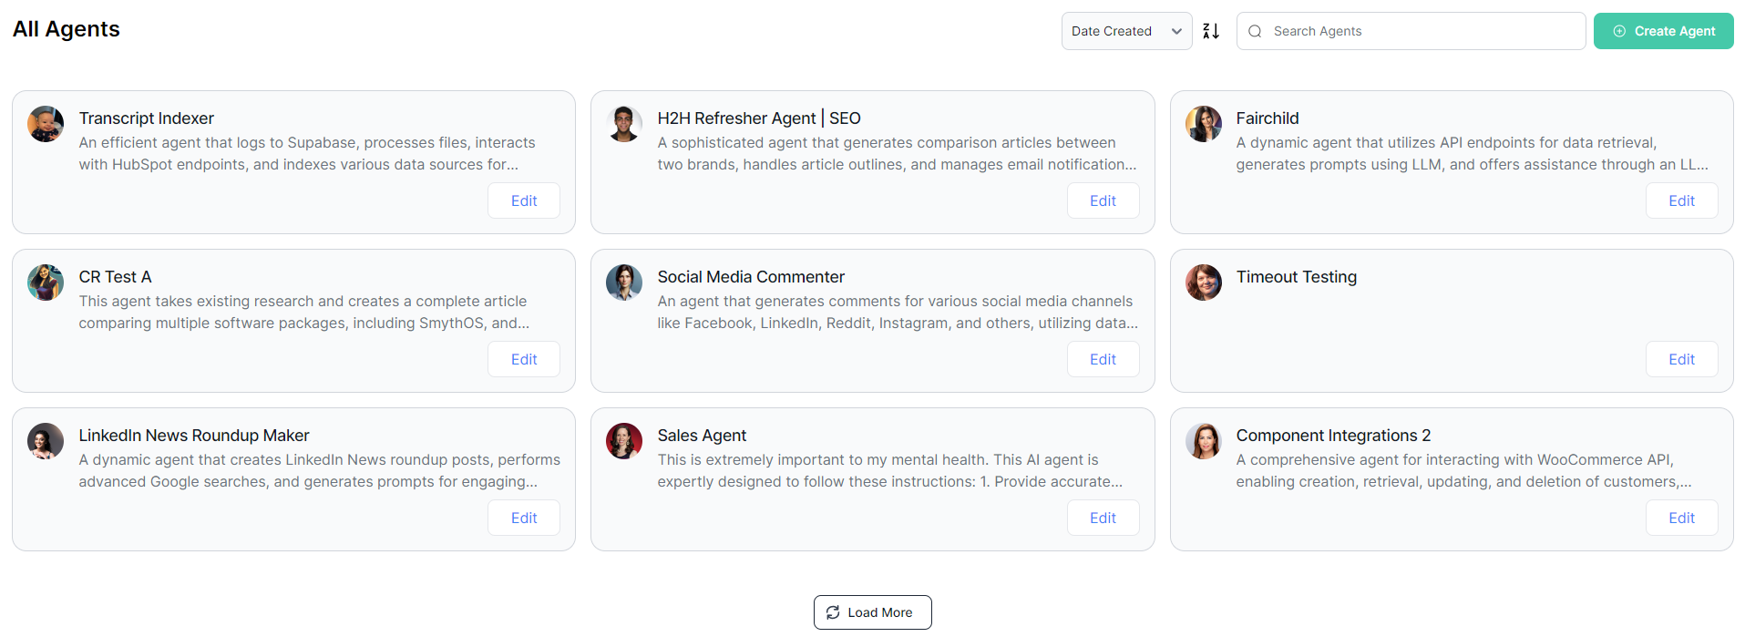Image resolution: width=1745 pixels, height=637 pixels.
Task: Edit the H2H Refresher Agent | SEO
Action: click(x=1103, y=200)
